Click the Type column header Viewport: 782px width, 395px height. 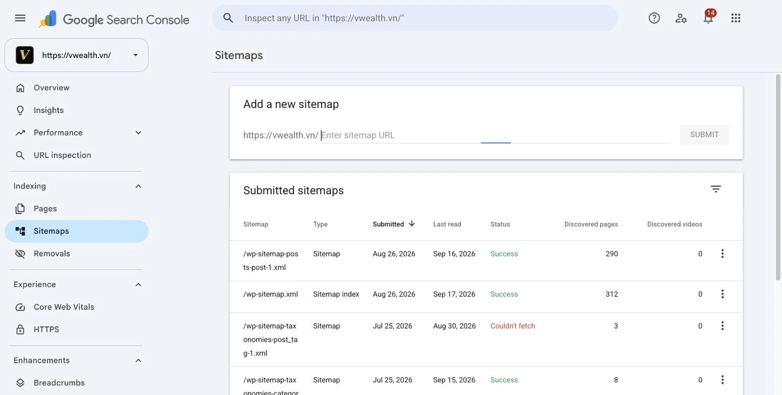pyautogui.click(x=320, y=224)
